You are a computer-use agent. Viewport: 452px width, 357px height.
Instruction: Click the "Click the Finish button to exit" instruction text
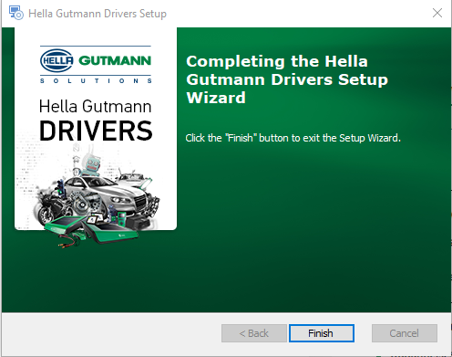293,138
